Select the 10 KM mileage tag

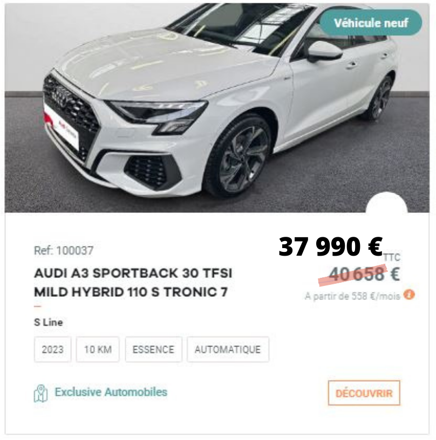[98, 349]
